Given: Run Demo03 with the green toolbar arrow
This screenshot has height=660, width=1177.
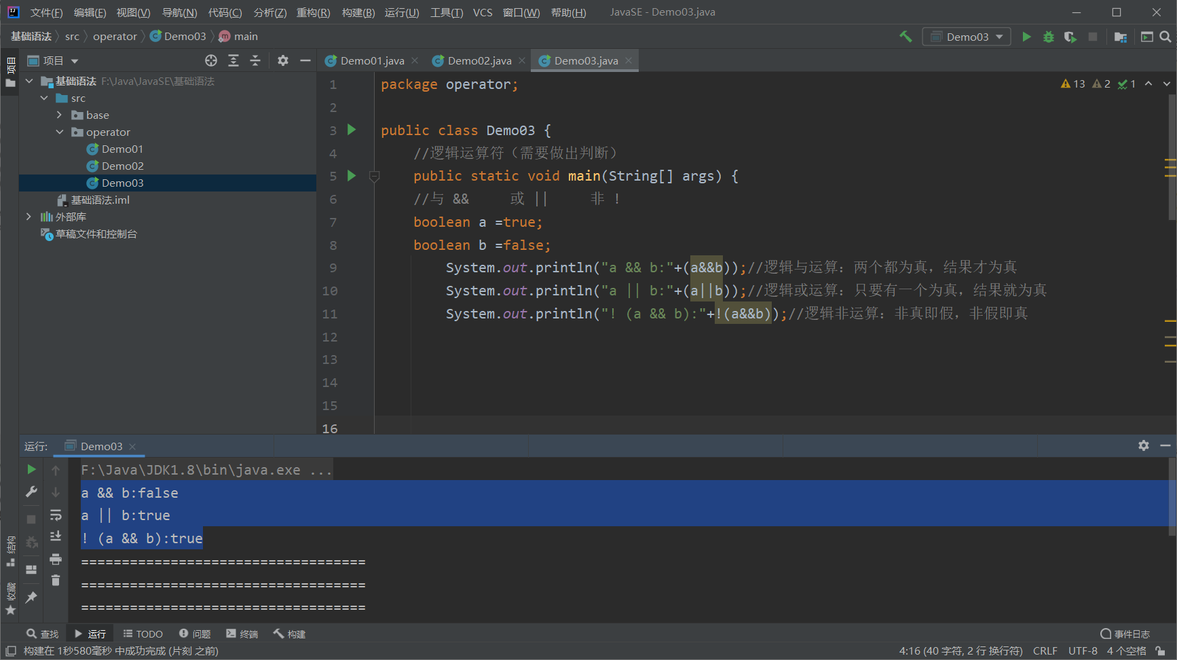Looking at the screenshot, I should point(1026,37).
